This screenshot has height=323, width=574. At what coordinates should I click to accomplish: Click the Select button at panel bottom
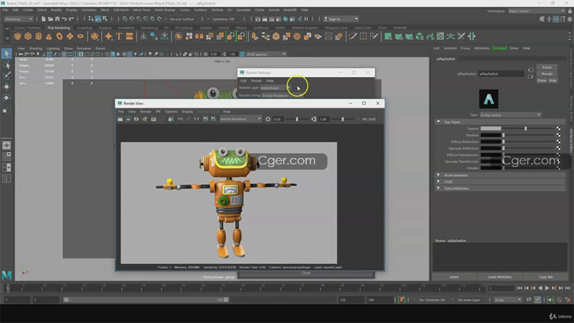(454, 277)
